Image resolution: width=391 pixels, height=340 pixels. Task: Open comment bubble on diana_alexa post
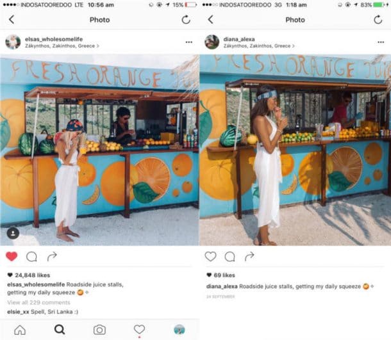229,257
